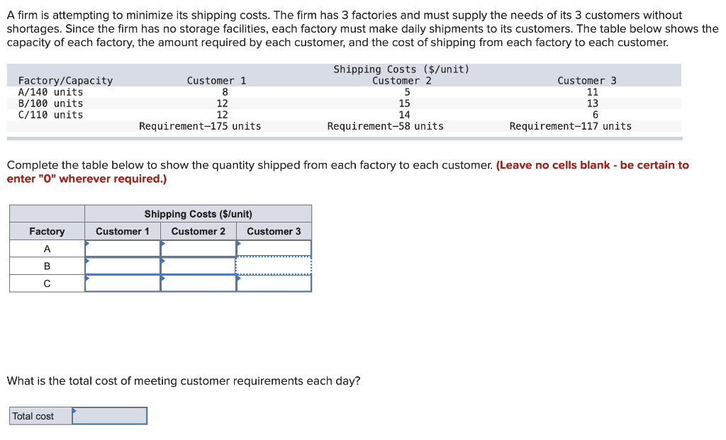This screenshot has height=440, width=726.
Task: Select the dotted-border Factory B Customer 3 cell
Action: (274, 266)
